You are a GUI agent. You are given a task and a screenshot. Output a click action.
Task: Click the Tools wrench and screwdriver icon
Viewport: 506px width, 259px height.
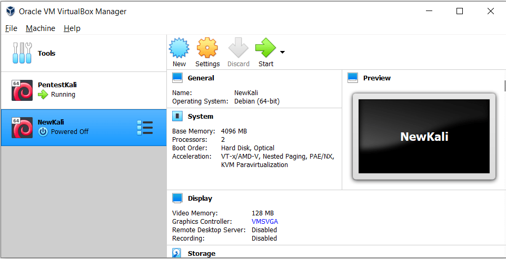pos(22,53)
